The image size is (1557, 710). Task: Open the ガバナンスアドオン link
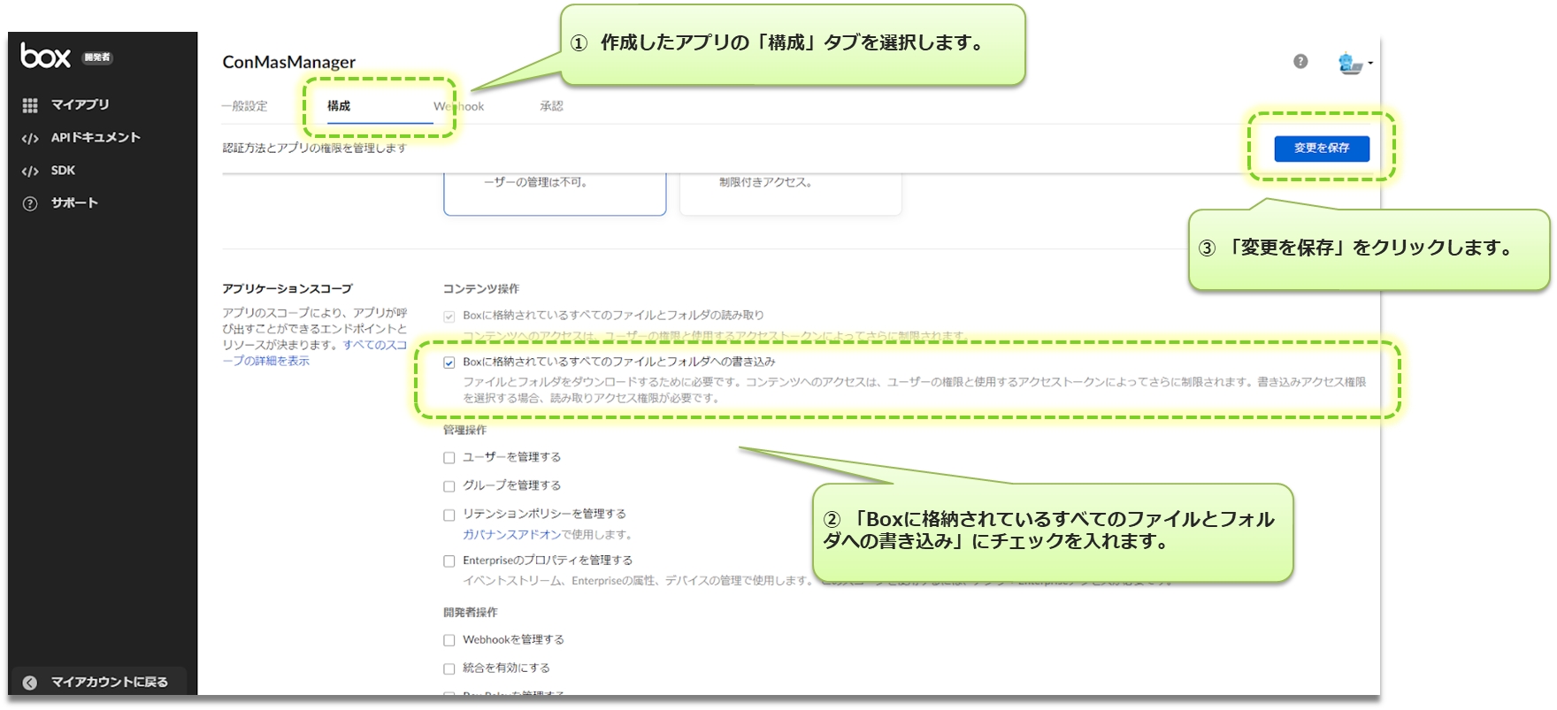coord(511,535)
